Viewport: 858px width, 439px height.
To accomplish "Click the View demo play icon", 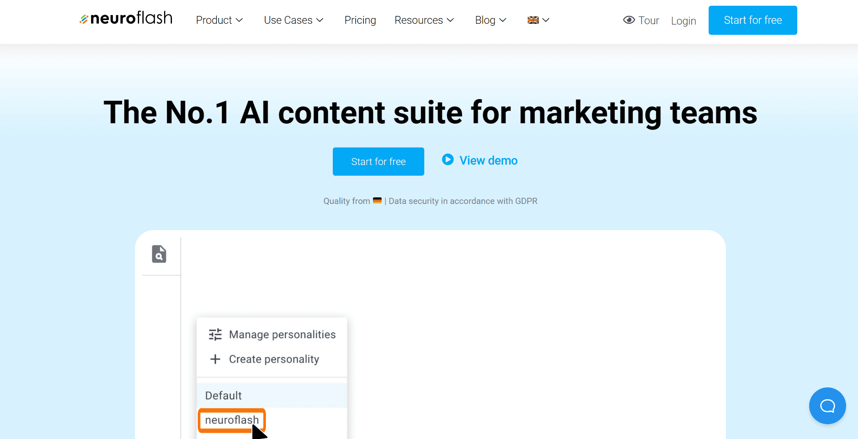I will coord(448,159).
